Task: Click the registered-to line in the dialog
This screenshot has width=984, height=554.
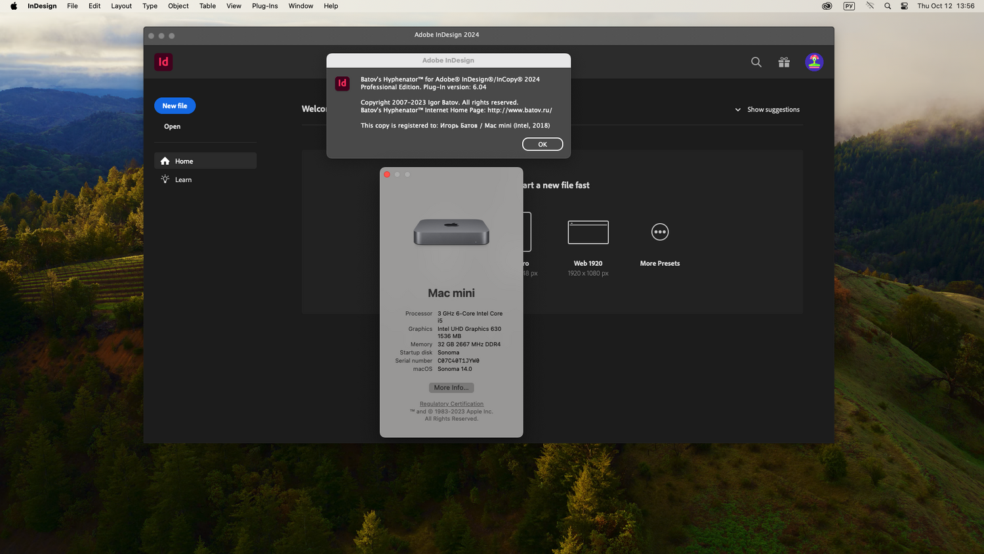Action: (x=455, y=125)
